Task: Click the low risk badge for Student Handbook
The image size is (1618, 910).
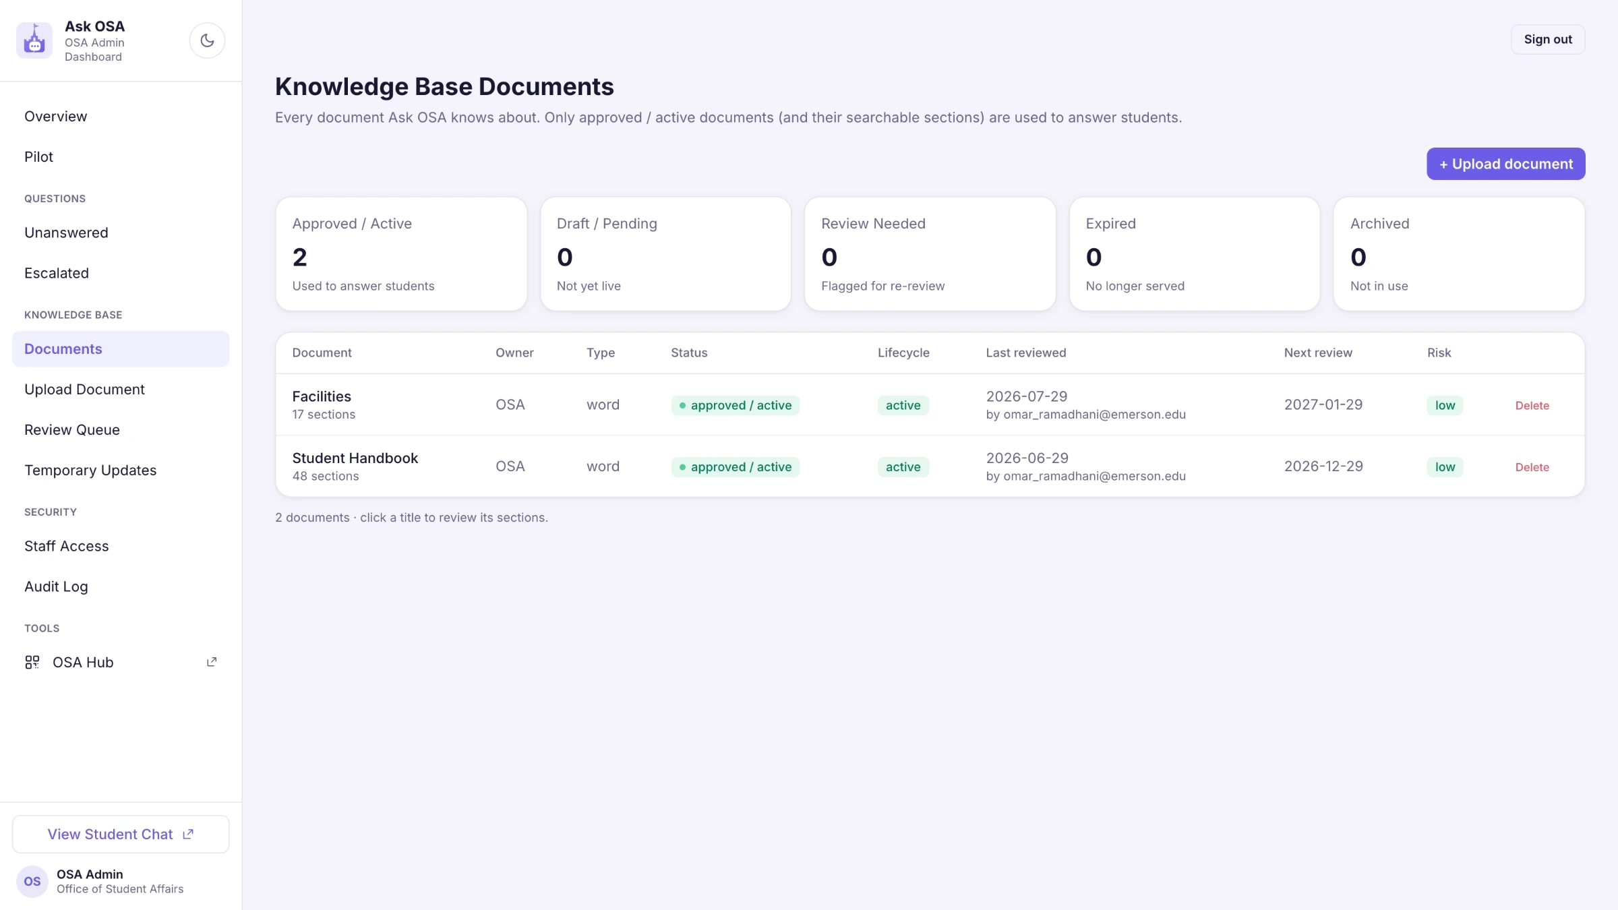Action: click(x=1445, y=467)
